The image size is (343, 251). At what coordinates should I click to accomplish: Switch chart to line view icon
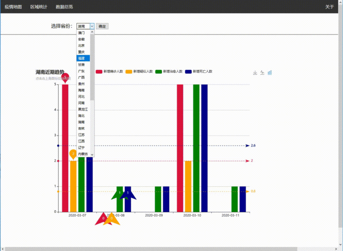coord(262,73)
